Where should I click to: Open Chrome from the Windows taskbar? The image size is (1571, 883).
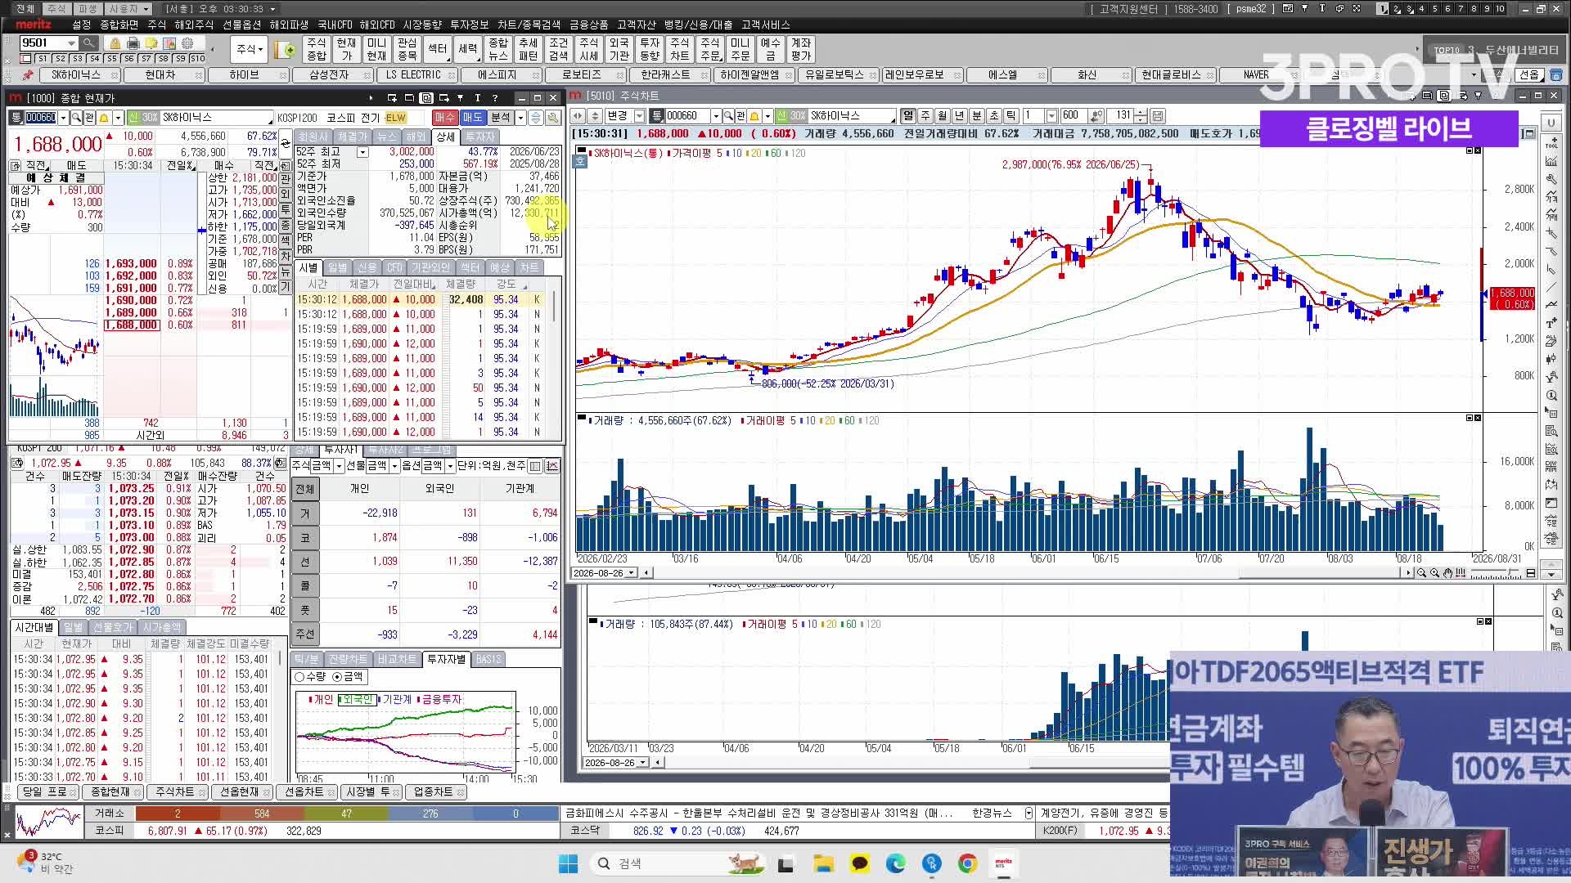967,863
